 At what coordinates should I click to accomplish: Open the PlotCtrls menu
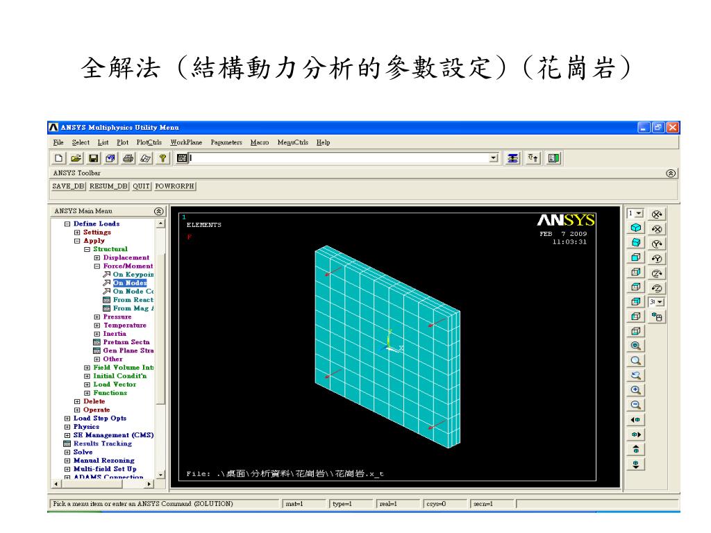(149, 142)
